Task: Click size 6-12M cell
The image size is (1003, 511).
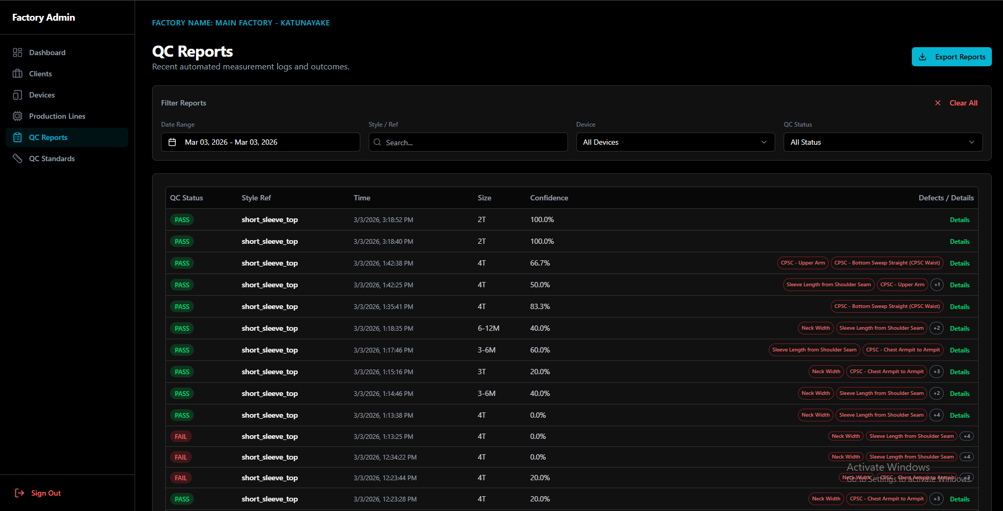Action: point(489,328)
